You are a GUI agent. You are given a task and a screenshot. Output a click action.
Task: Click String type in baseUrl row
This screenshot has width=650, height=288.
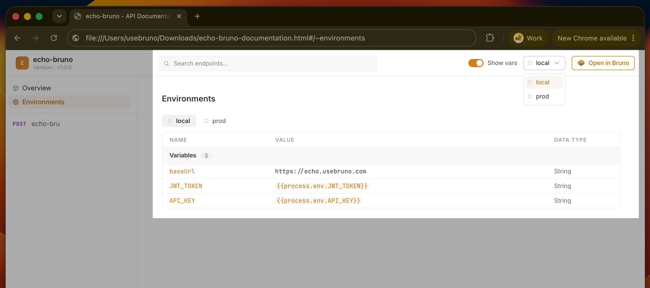[x=562, y=171]
